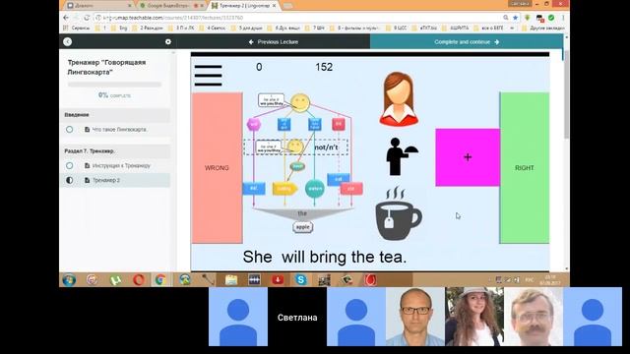Switch to the first browser tab
630x354 pixels.
pyautogui.click(x=98, y=6)
